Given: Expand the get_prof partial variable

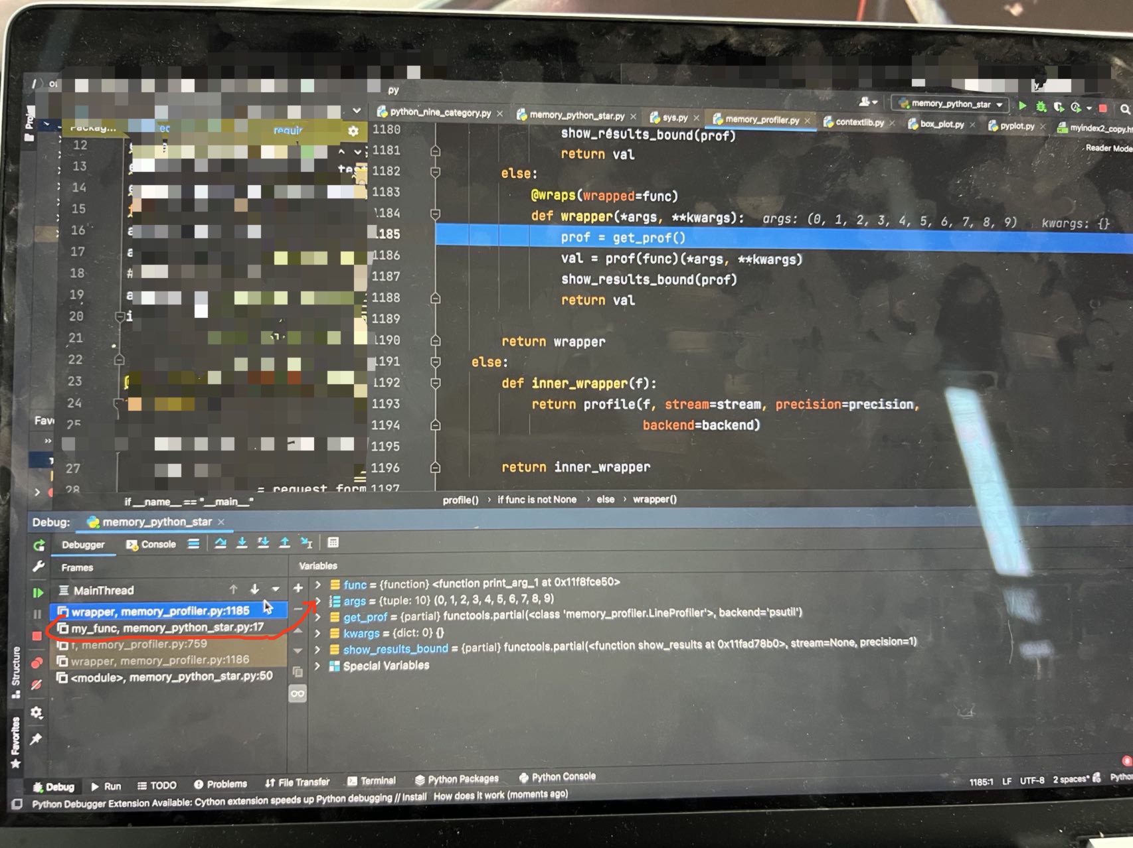Looking at the screenshot, I should [x=317, y=617].
